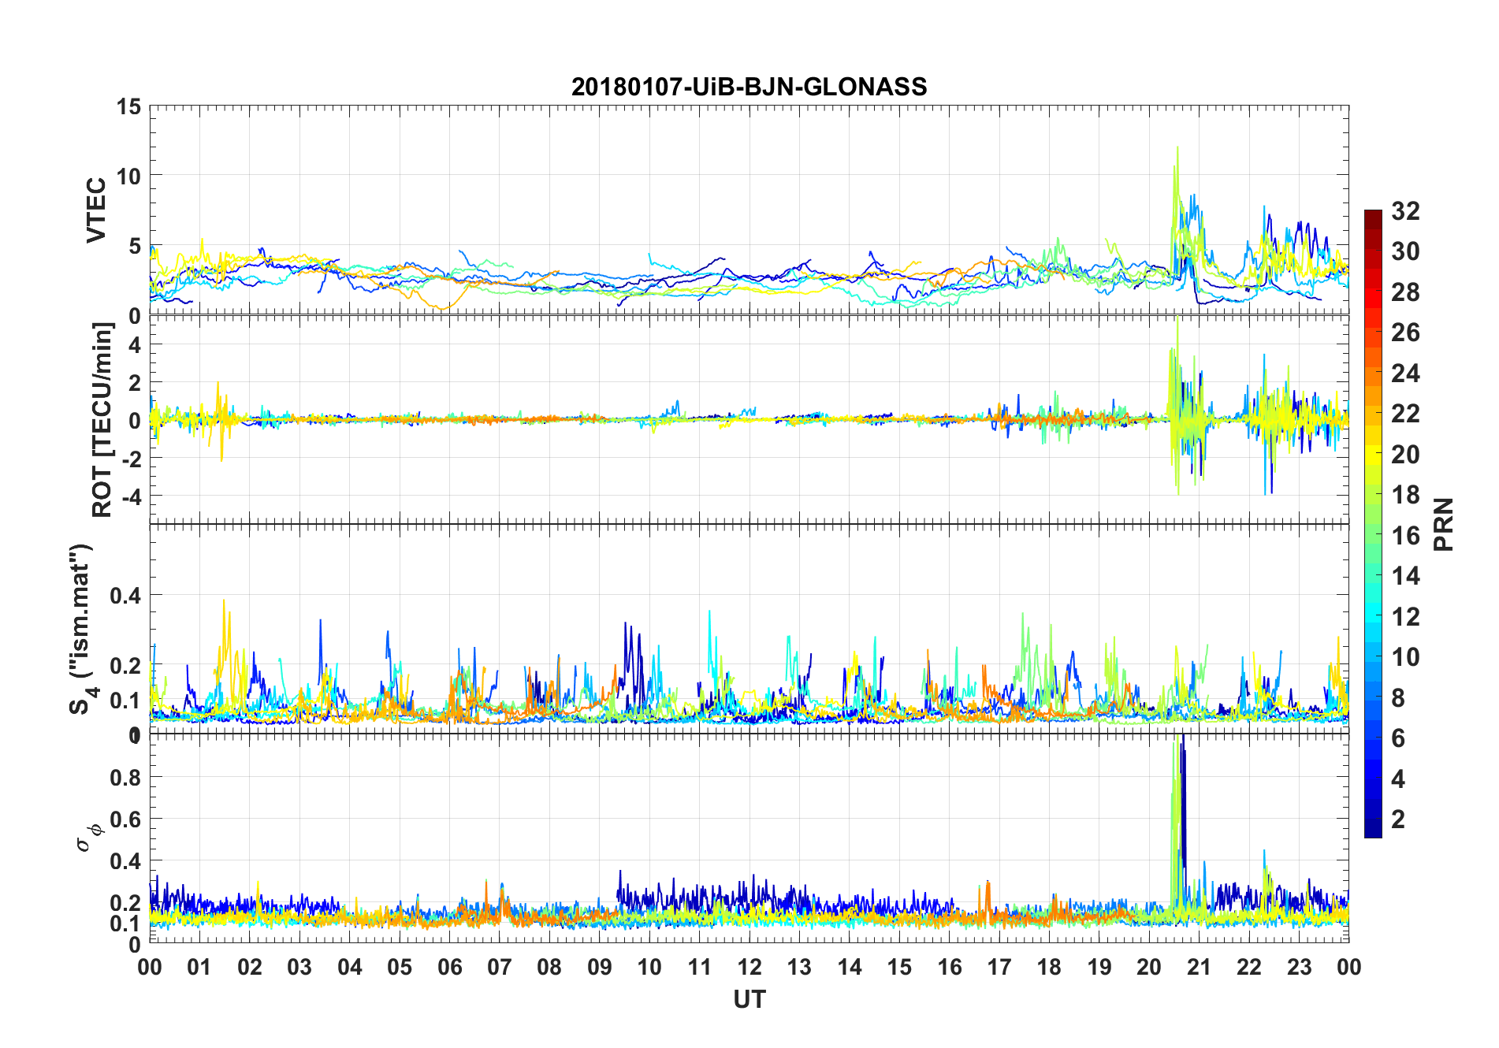
Task: Click the plot title 20180107-UiB-BJN-GLONASS
Action: 749,87
